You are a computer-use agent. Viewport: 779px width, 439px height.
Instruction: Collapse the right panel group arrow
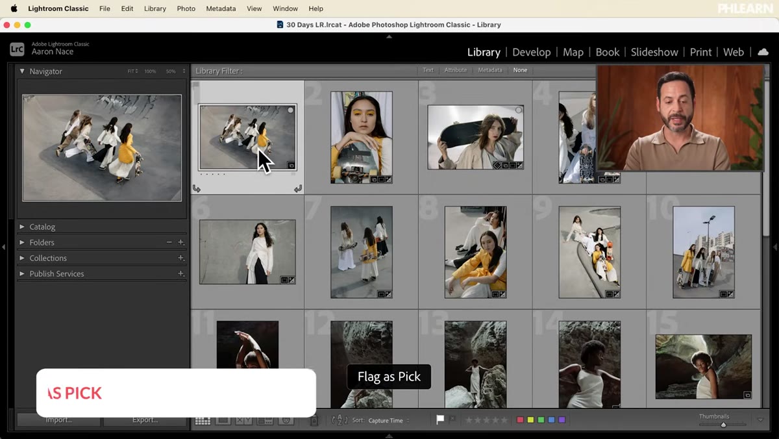click(775, 247)
